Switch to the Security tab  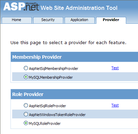pos(48,20)
